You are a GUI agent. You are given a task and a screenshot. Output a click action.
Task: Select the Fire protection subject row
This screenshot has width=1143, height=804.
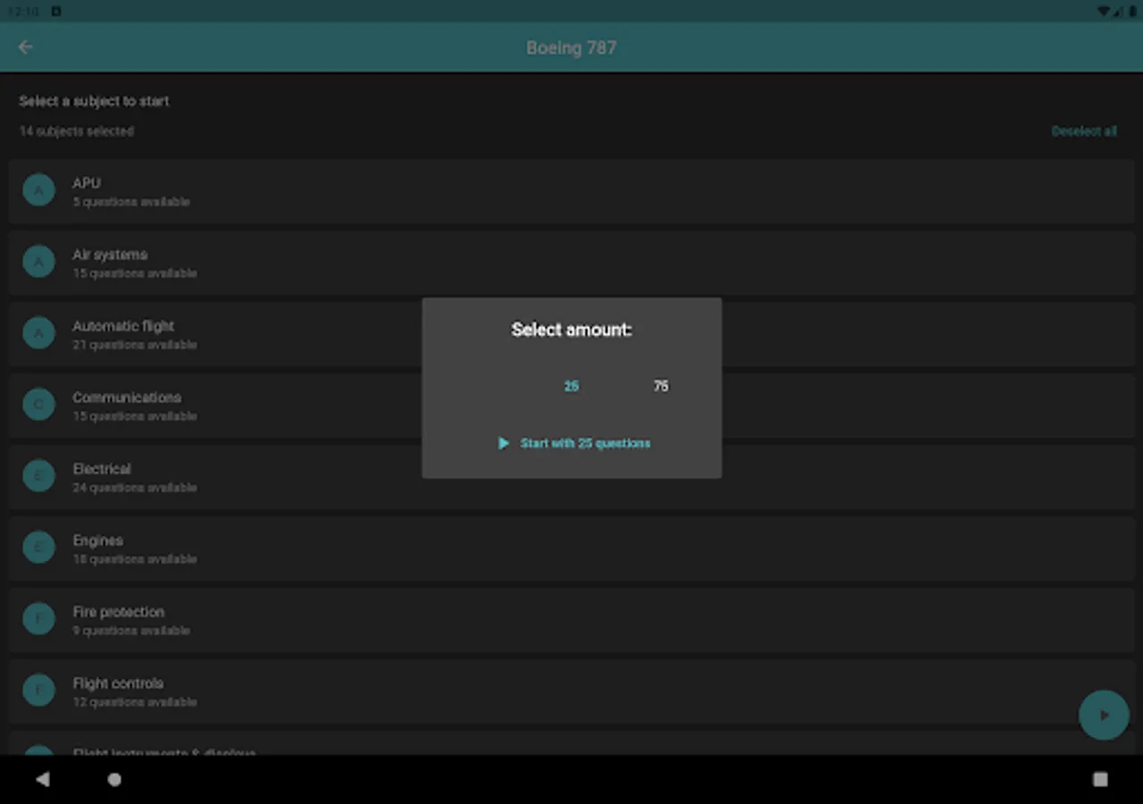click(x=571, y=620)
